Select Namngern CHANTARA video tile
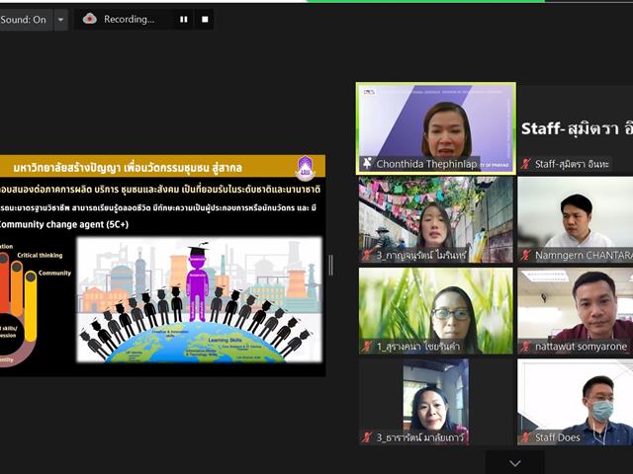633x474 pixels. click(x=576, y=220)
